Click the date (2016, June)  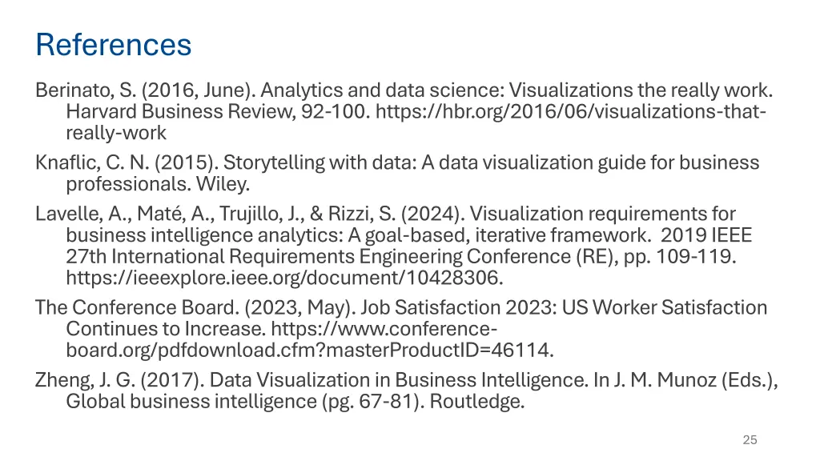(199, 90)
